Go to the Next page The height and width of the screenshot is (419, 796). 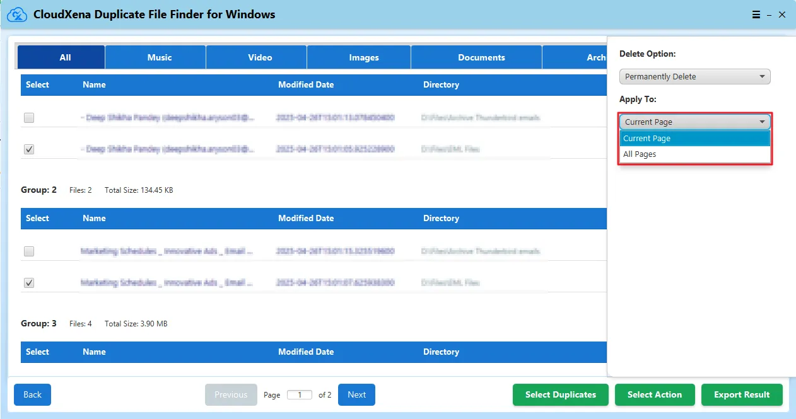point(356,394)
